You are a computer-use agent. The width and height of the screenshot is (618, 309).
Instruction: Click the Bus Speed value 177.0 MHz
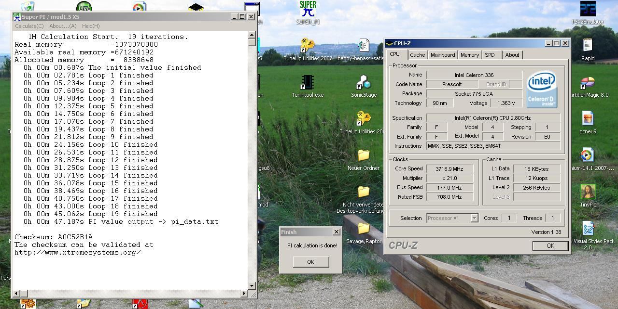point(449,188)
